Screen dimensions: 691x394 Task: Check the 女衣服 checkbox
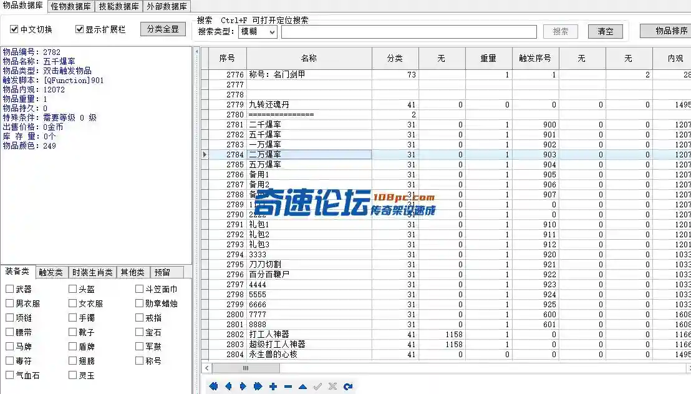point(73,303)
